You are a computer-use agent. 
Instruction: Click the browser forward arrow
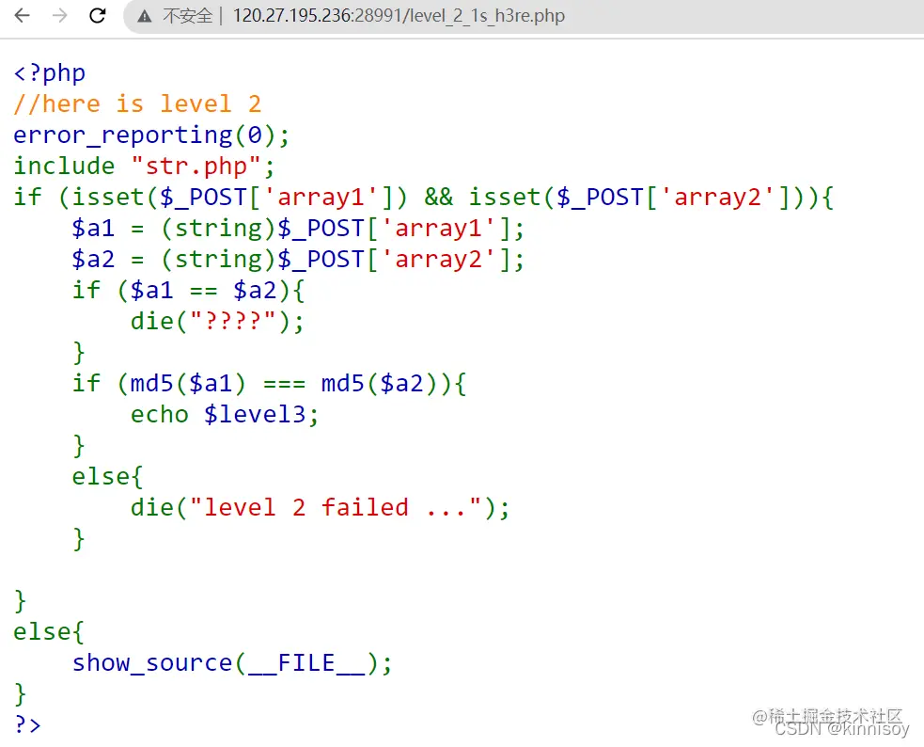click(x=59, y=15)
